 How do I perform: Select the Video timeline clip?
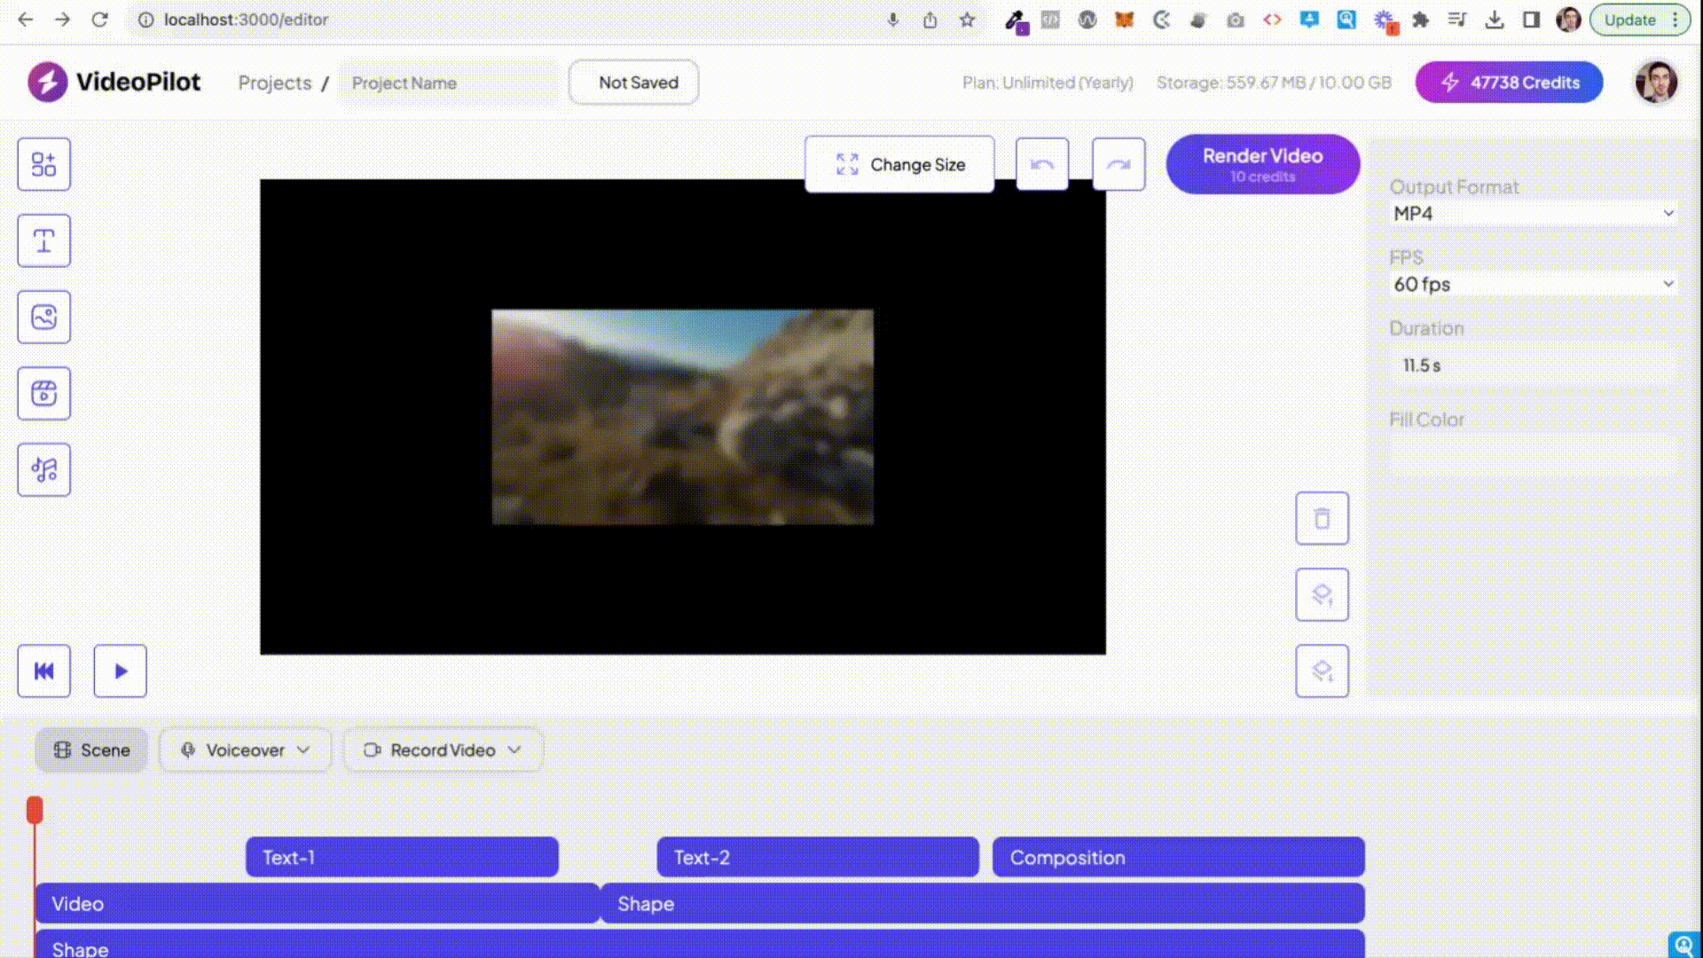click(x=318, y=903)
